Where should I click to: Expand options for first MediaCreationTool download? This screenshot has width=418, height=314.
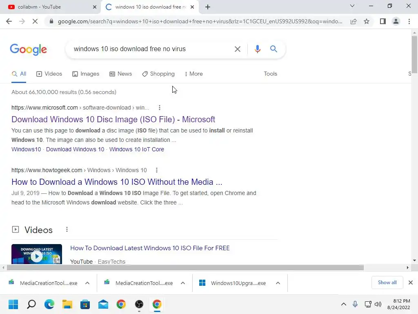87,283
